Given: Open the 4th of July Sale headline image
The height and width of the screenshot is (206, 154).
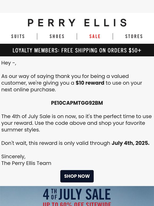Looking at the screenshot, I should point(77,194).
